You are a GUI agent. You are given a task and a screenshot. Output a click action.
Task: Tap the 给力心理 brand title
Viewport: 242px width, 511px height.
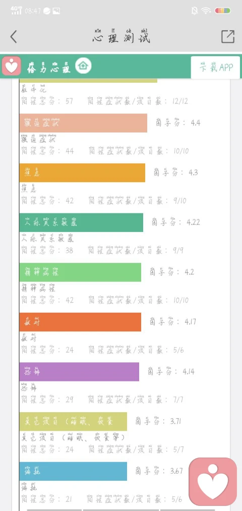pos(49,67)
